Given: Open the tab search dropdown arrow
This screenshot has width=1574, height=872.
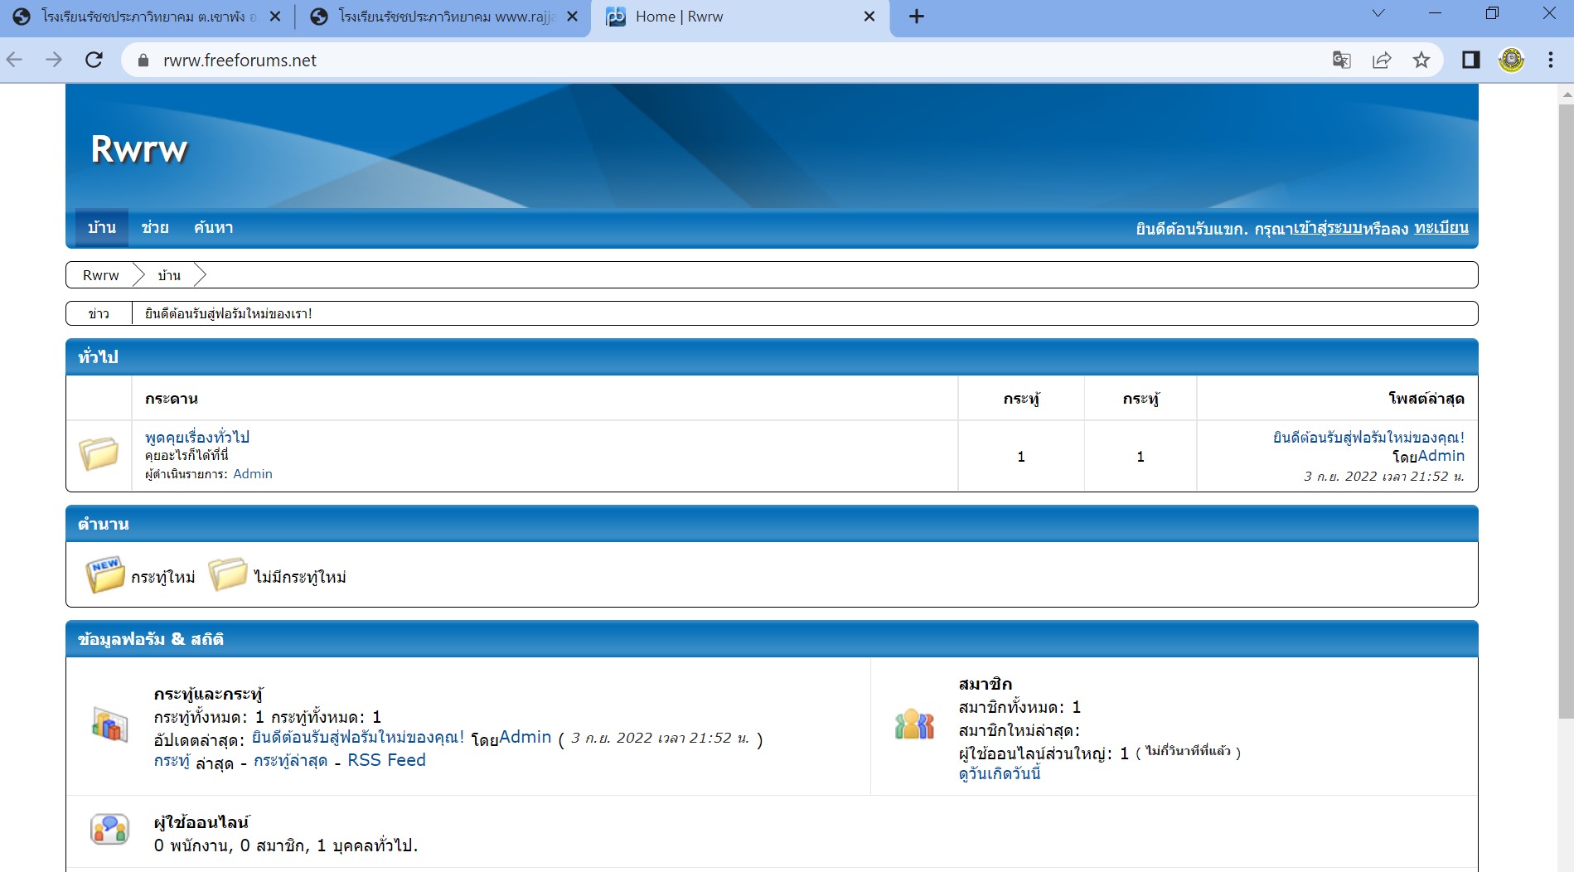Looking at the screenshot, I should [x=1378, y=14].
